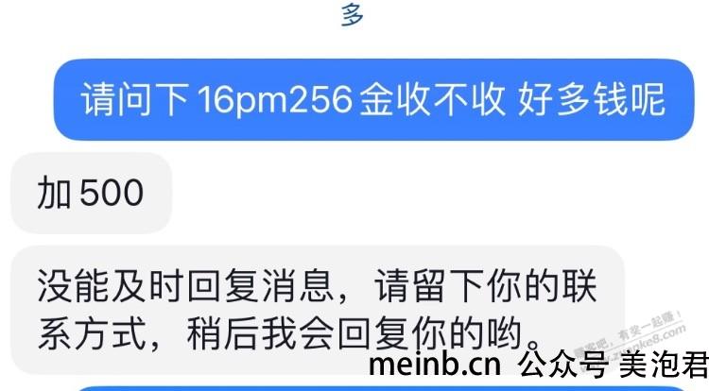Click the phrase "请留下你的联" in the auto-reply

[x=486, y=286]
